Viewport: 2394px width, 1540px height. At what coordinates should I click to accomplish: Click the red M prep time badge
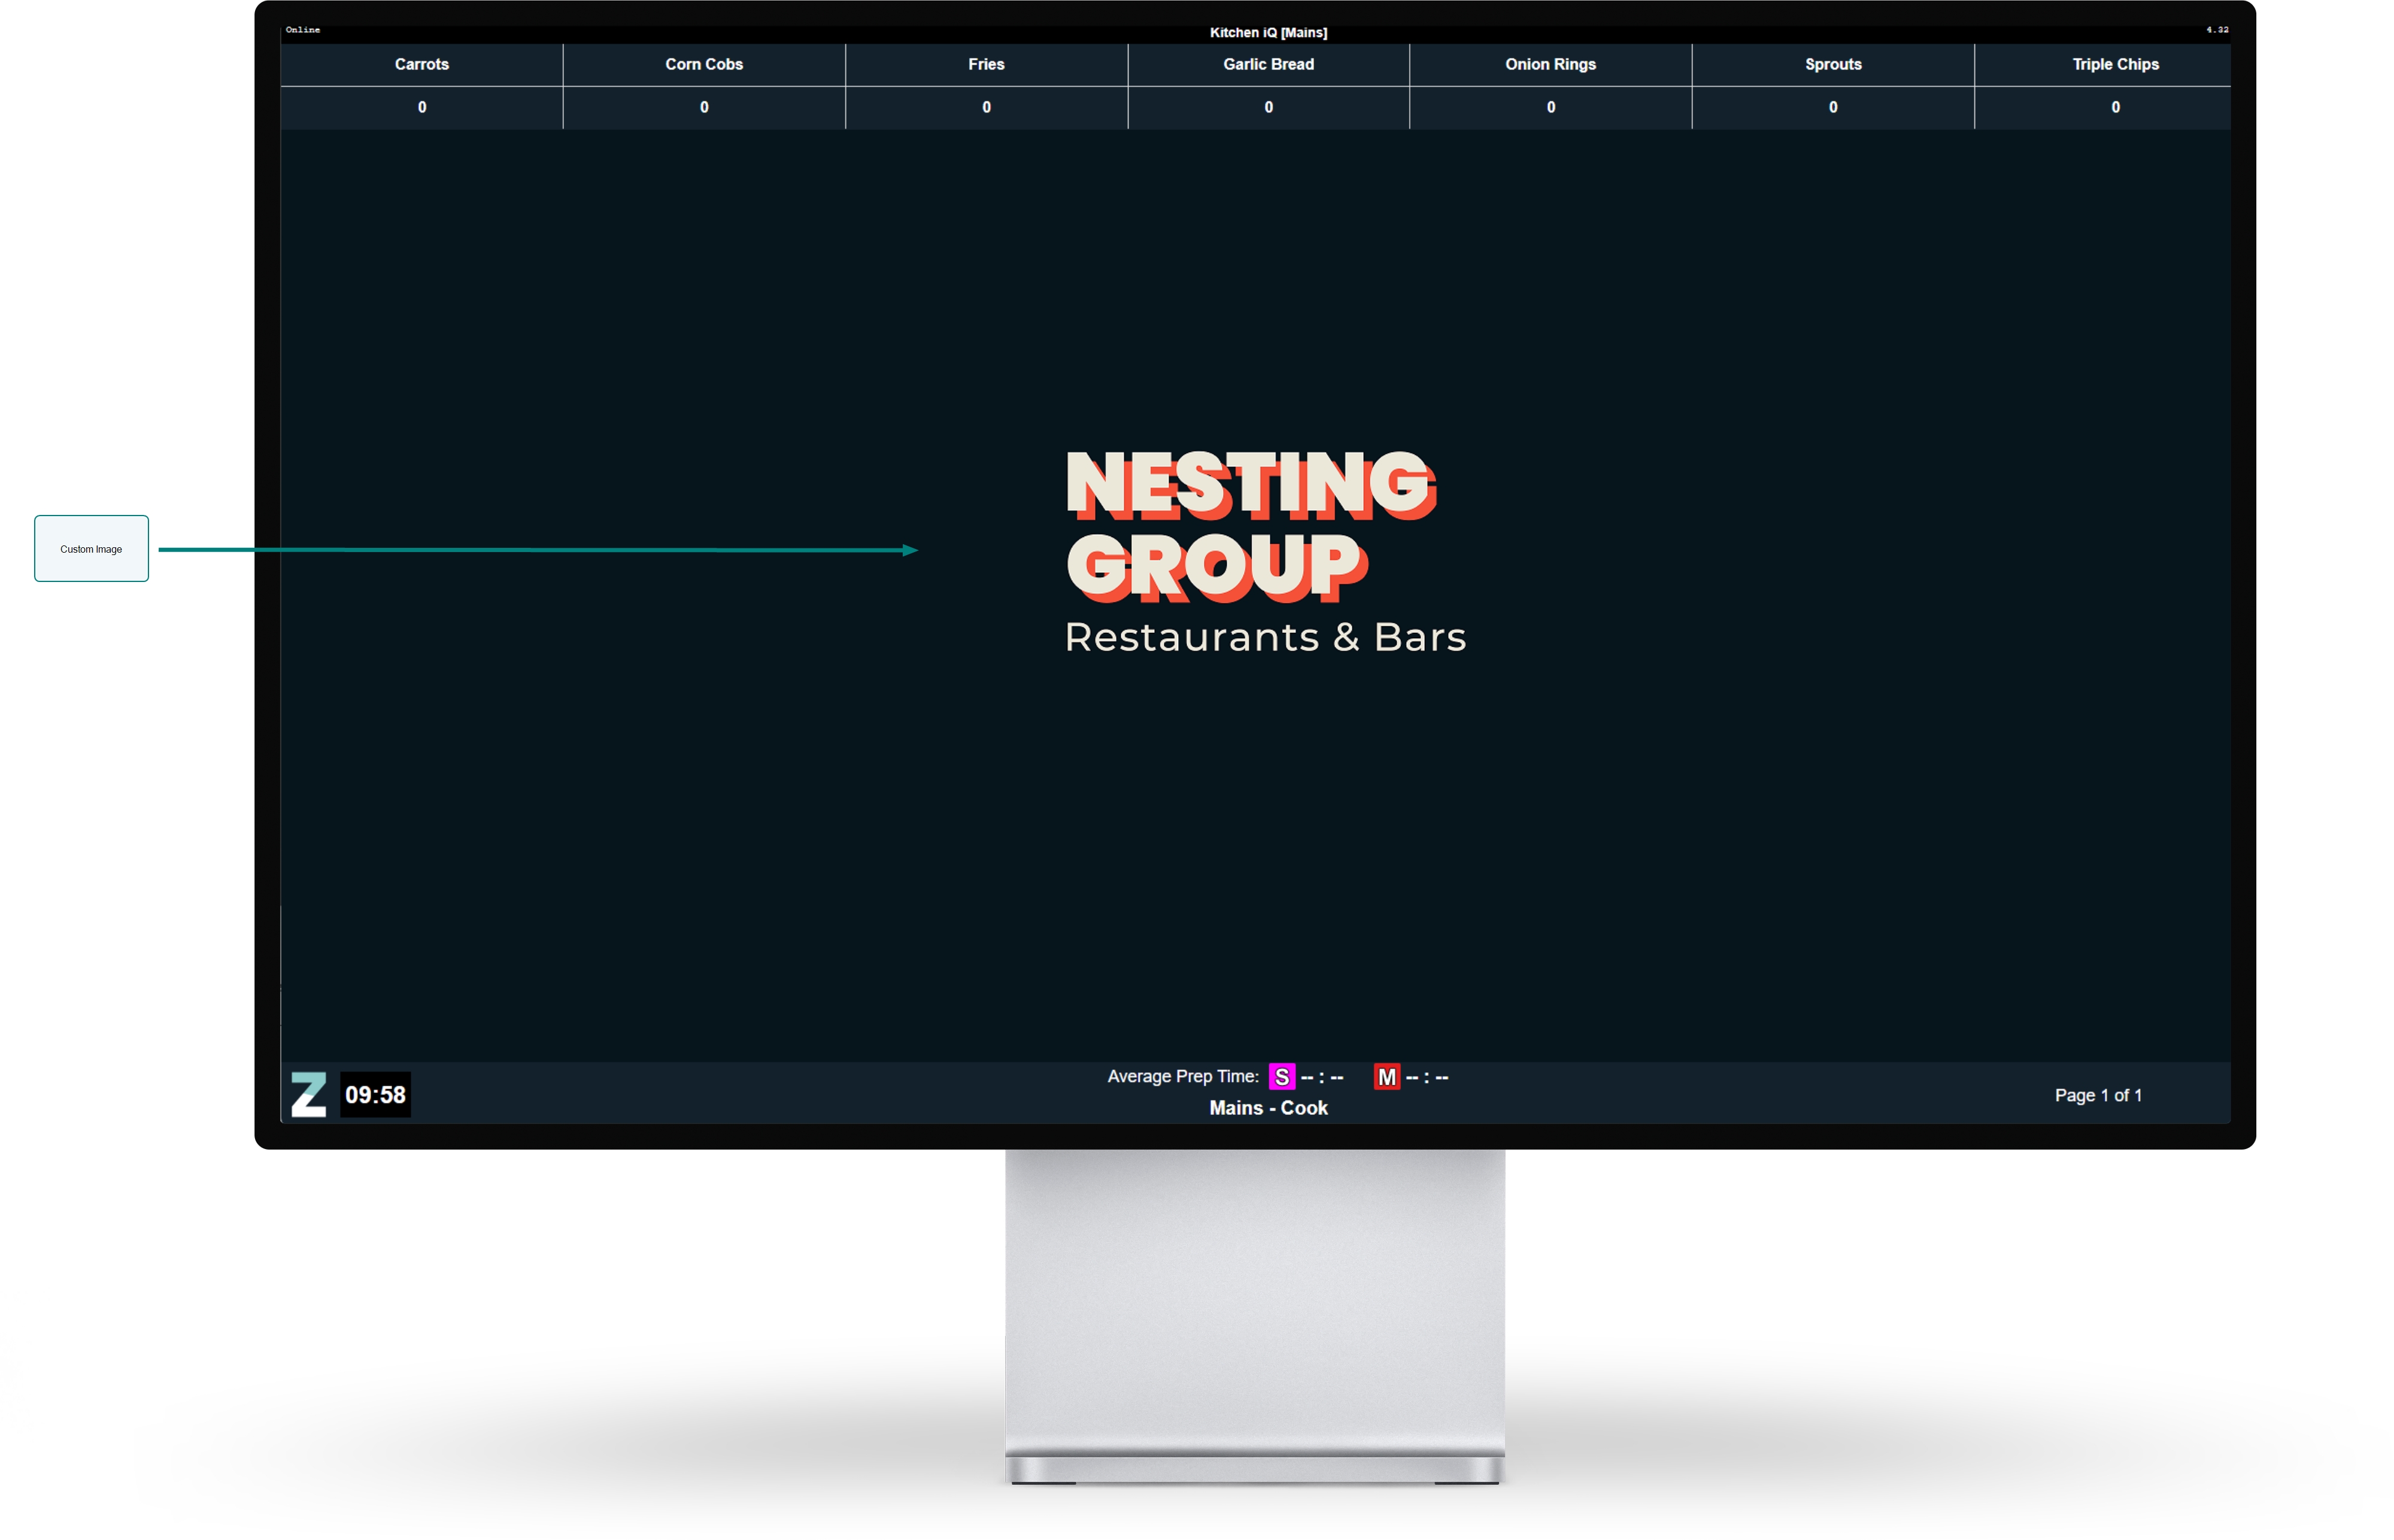(1386, 1077)
